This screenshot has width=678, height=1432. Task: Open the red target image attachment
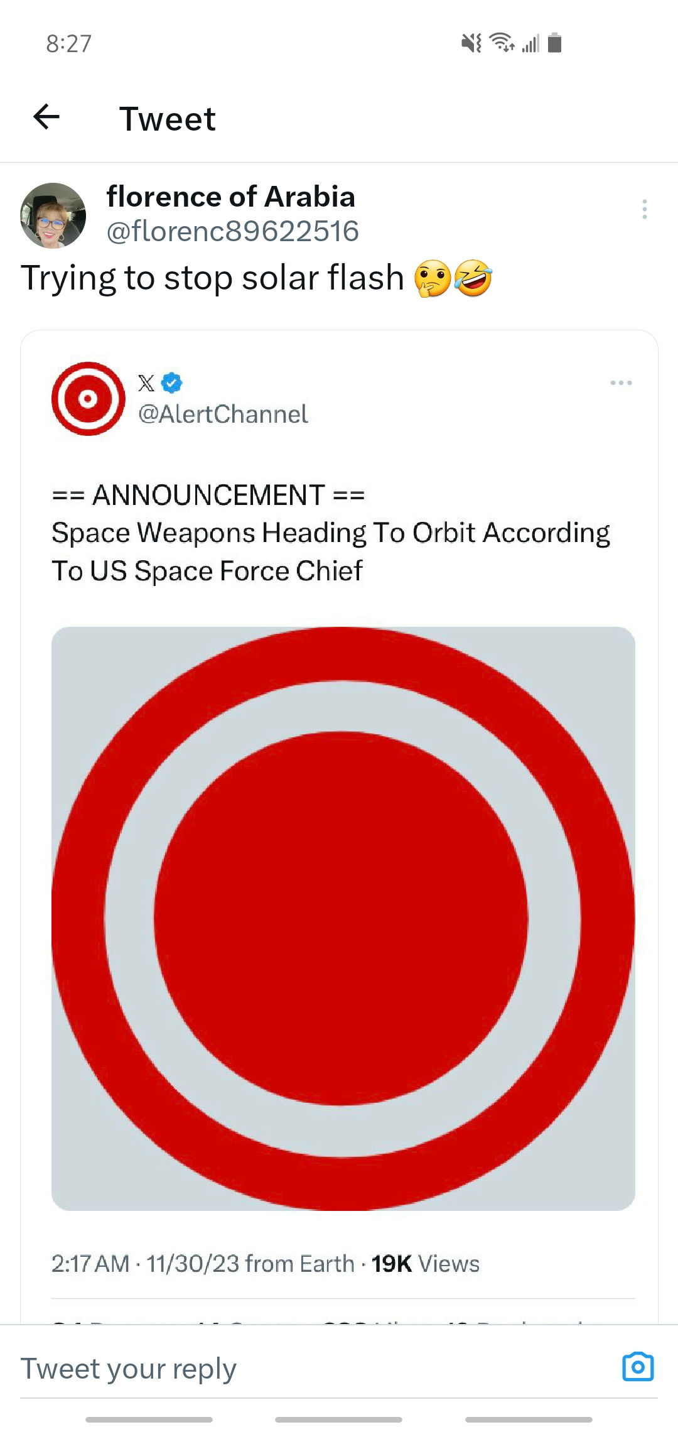[x=343, y=918]
